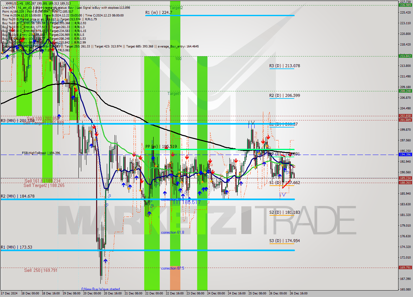The height and width of the screenshot is (297, 413).
Task: Select the R1 (w) | 224.7 label
Action: click(x=159, y=13)
